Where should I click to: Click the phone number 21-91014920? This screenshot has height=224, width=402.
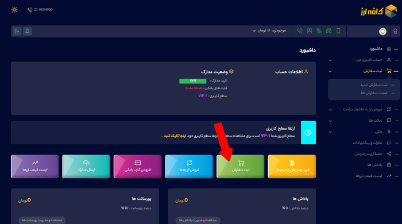(x=43, y=10)
